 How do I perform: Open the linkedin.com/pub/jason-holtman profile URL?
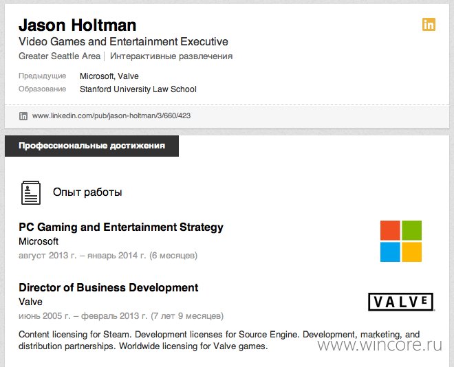click(x=111, y=116)
